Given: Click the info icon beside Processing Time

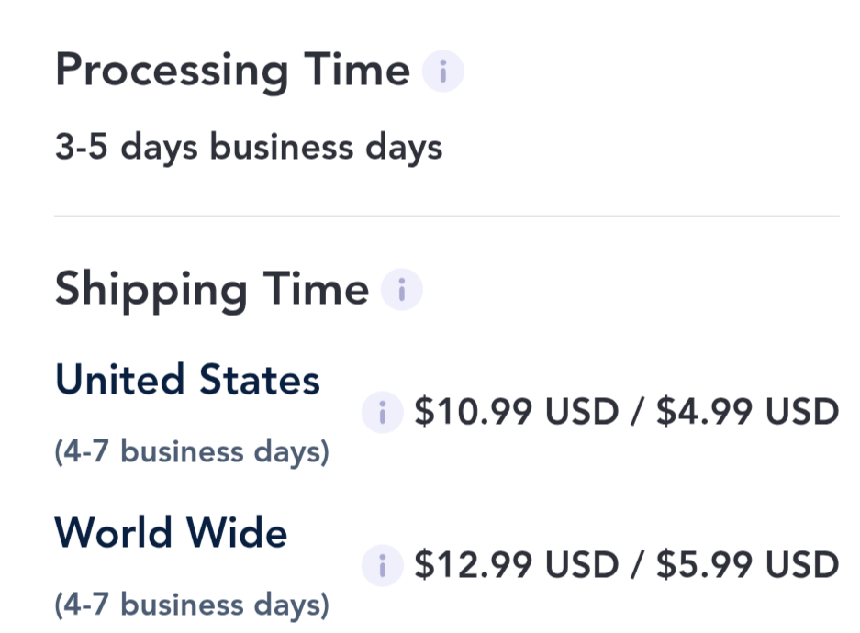Looking at the screenshot, I should (x=442, y=72).
